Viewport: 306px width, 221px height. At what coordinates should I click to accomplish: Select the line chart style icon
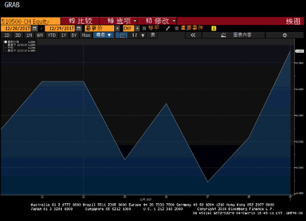(x=122, y=35)
